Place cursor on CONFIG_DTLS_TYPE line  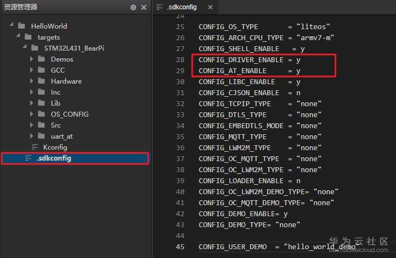(x=260, y=115)
